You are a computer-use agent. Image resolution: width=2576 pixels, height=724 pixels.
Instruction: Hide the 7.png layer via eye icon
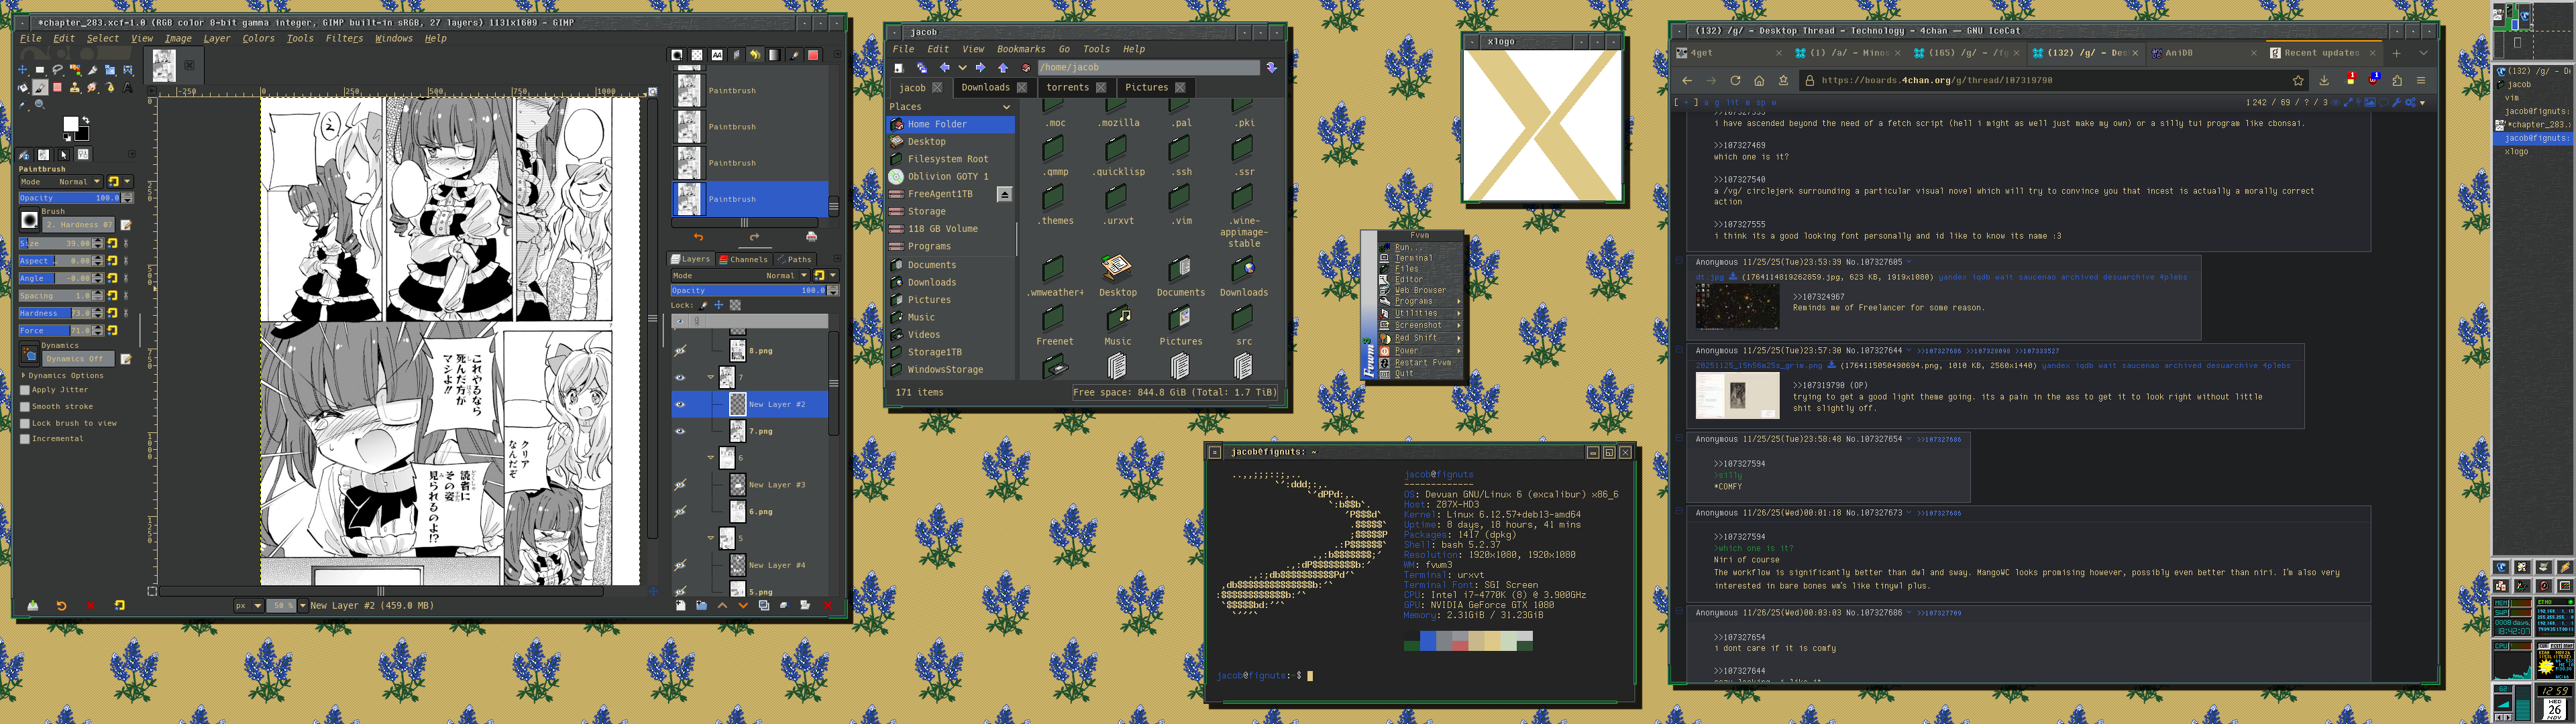coord(680,432)
